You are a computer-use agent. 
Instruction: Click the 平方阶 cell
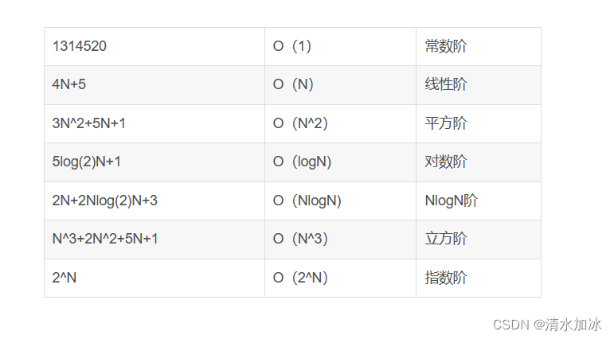(x=446, y=123)
